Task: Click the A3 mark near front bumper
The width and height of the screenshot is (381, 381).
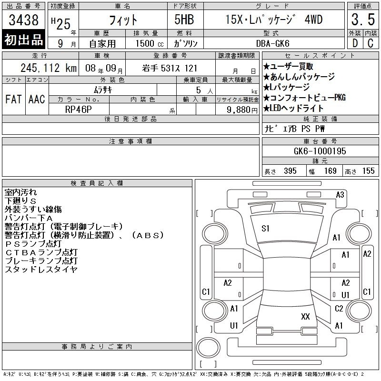Action: [x=340, y=195]
